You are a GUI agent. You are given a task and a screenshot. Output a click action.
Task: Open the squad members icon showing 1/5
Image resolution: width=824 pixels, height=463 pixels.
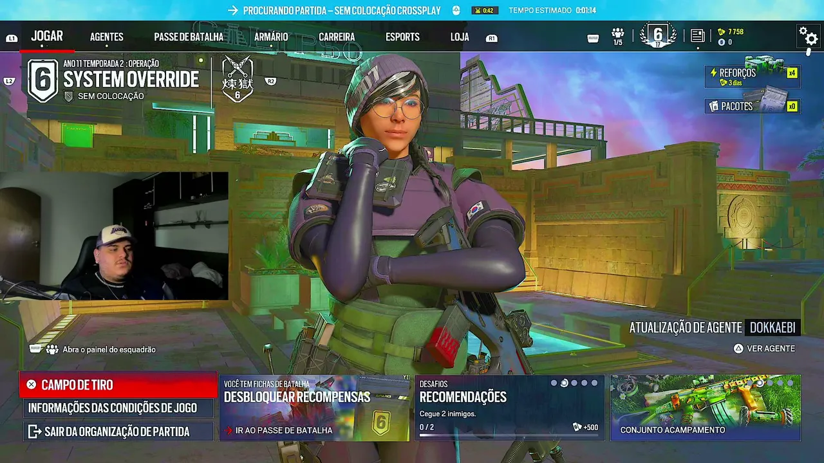pos(618,36)
